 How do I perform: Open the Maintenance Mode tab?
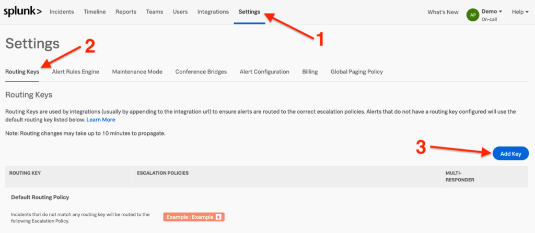coord(137,72)
